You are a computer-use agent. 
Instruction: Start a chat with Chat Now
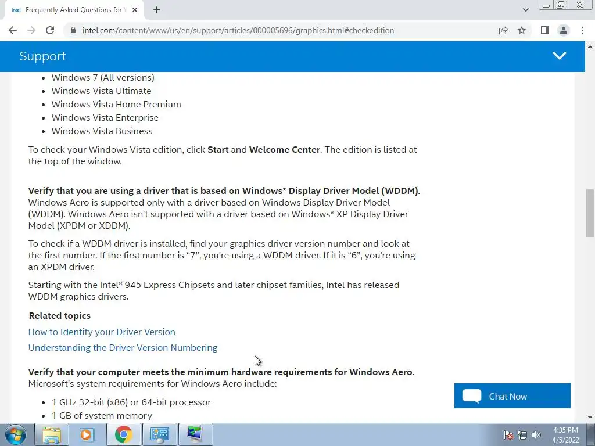pyautogui.click(x=512, y=396)
